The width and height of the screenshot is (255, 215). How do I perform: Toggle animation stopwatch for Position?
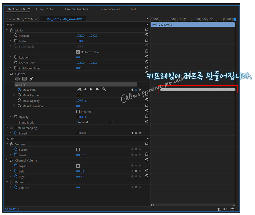click(16, 35)
